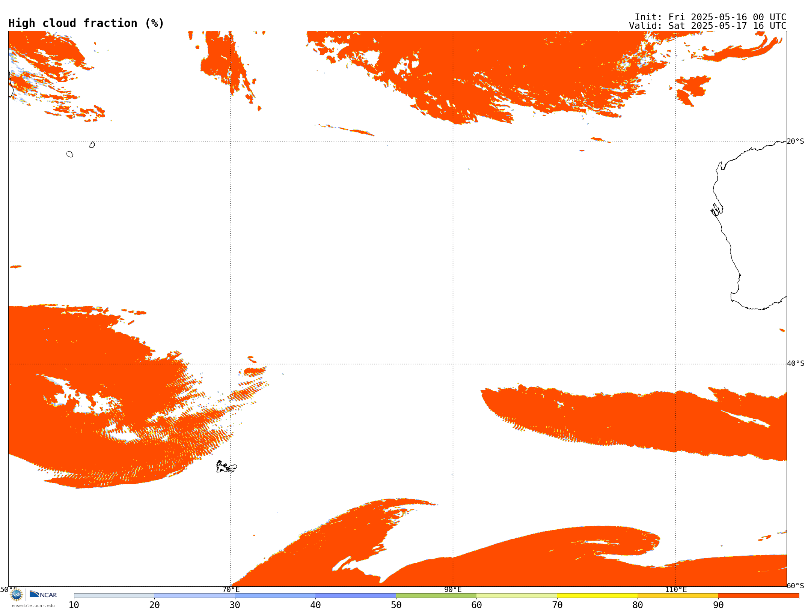Screen dimensions: 811x610
Task: Click the colorbar tick label 70
Action: pos(557,605)
